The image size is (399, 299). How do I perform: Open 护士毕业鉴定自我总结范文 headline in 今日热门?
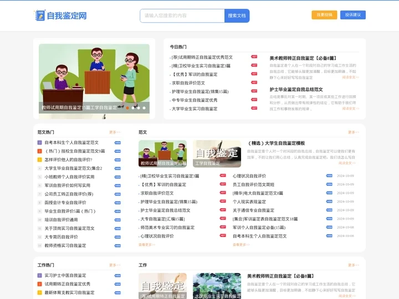(x=296, y=89)
